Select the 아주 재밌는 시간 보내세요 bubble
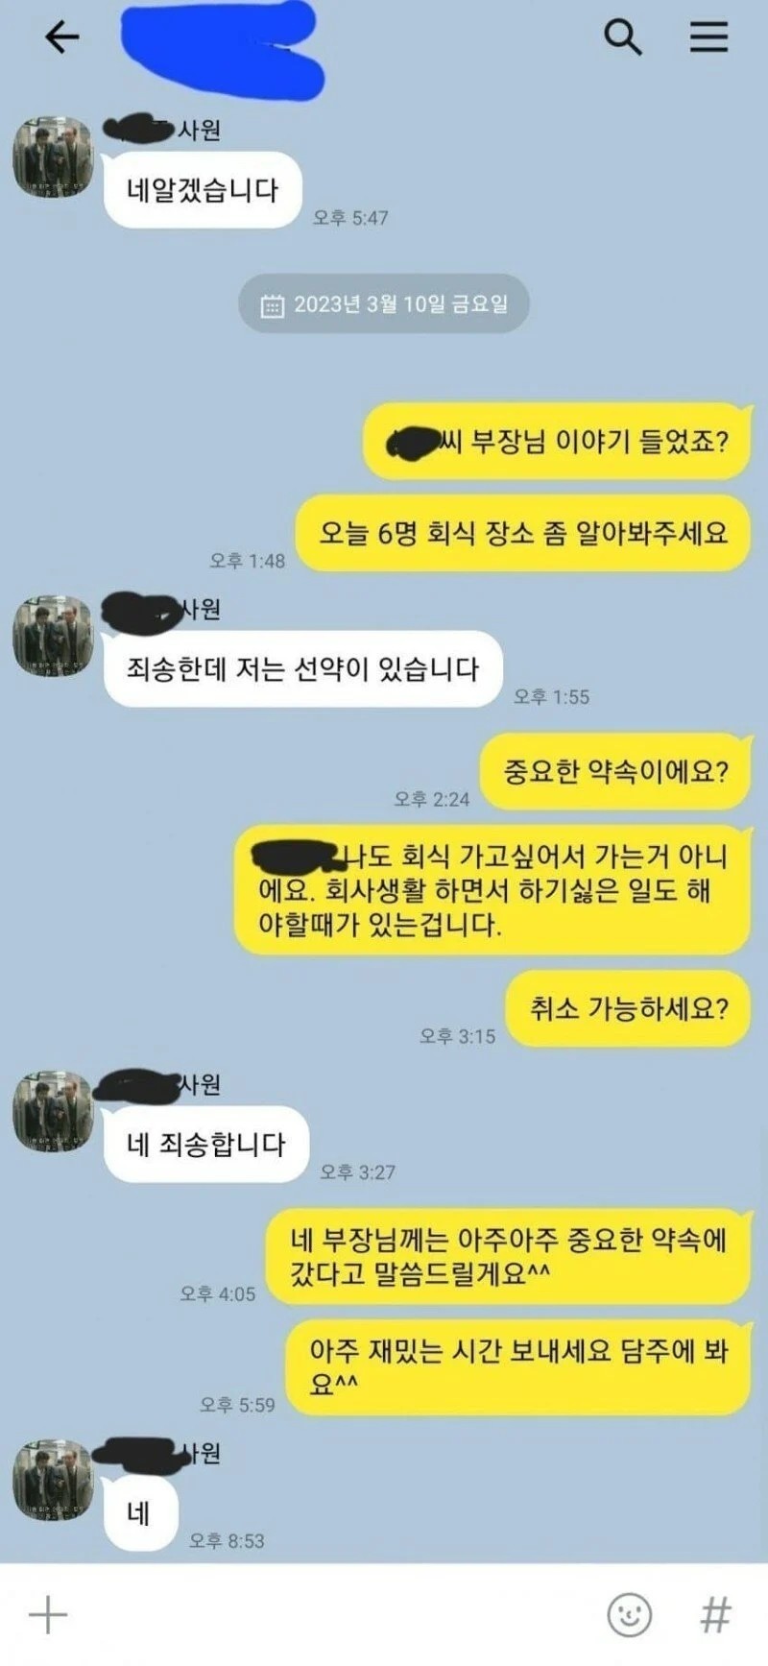Screen dimensions: 768x1666 pyautogui.click(x=517, y=1367)
